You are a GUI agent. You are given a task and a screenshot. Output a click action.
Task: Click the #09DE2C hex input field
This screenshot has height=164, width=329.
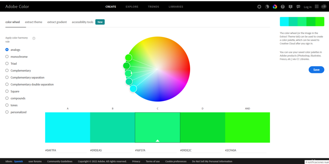click(202, 150)
